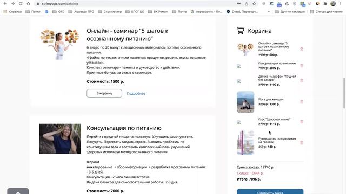The width and height of the screenshot is (346, 194).
Task: Open the Другие закладки folder
Action: coord(290,12)
